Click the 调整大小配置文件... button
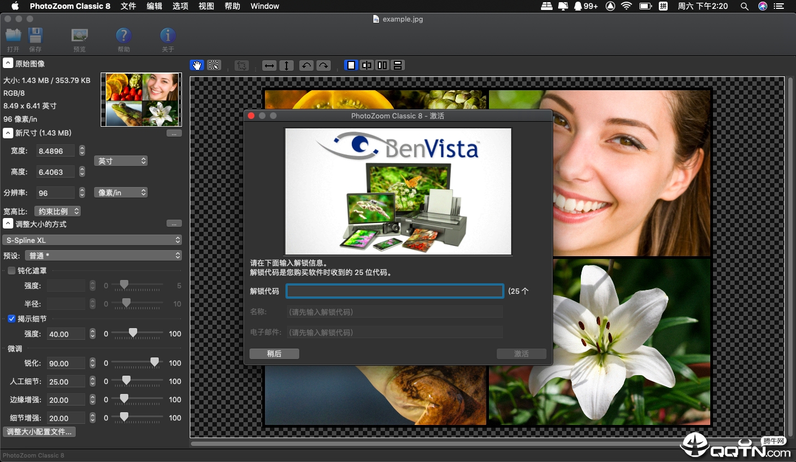The height and width of the screenshot is (462, 796). [39, 432]
